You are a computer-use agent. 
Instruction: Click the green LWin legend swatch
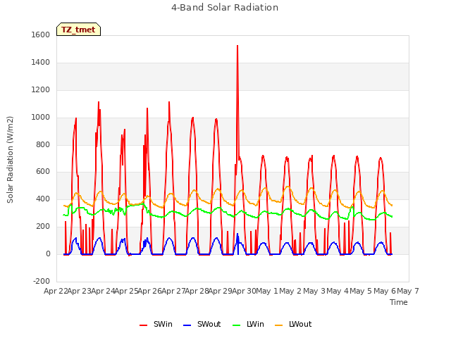point(237,325)
